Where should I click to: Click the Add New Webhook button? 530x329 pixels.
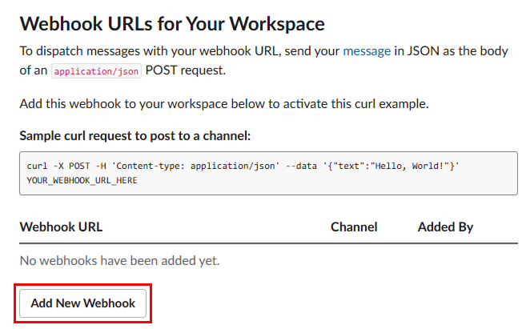pos(82,303)
